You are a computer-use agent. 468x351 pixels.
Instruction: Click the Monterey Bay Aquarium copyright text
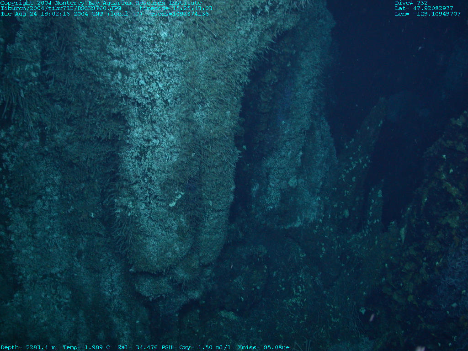tap(101, 3)
